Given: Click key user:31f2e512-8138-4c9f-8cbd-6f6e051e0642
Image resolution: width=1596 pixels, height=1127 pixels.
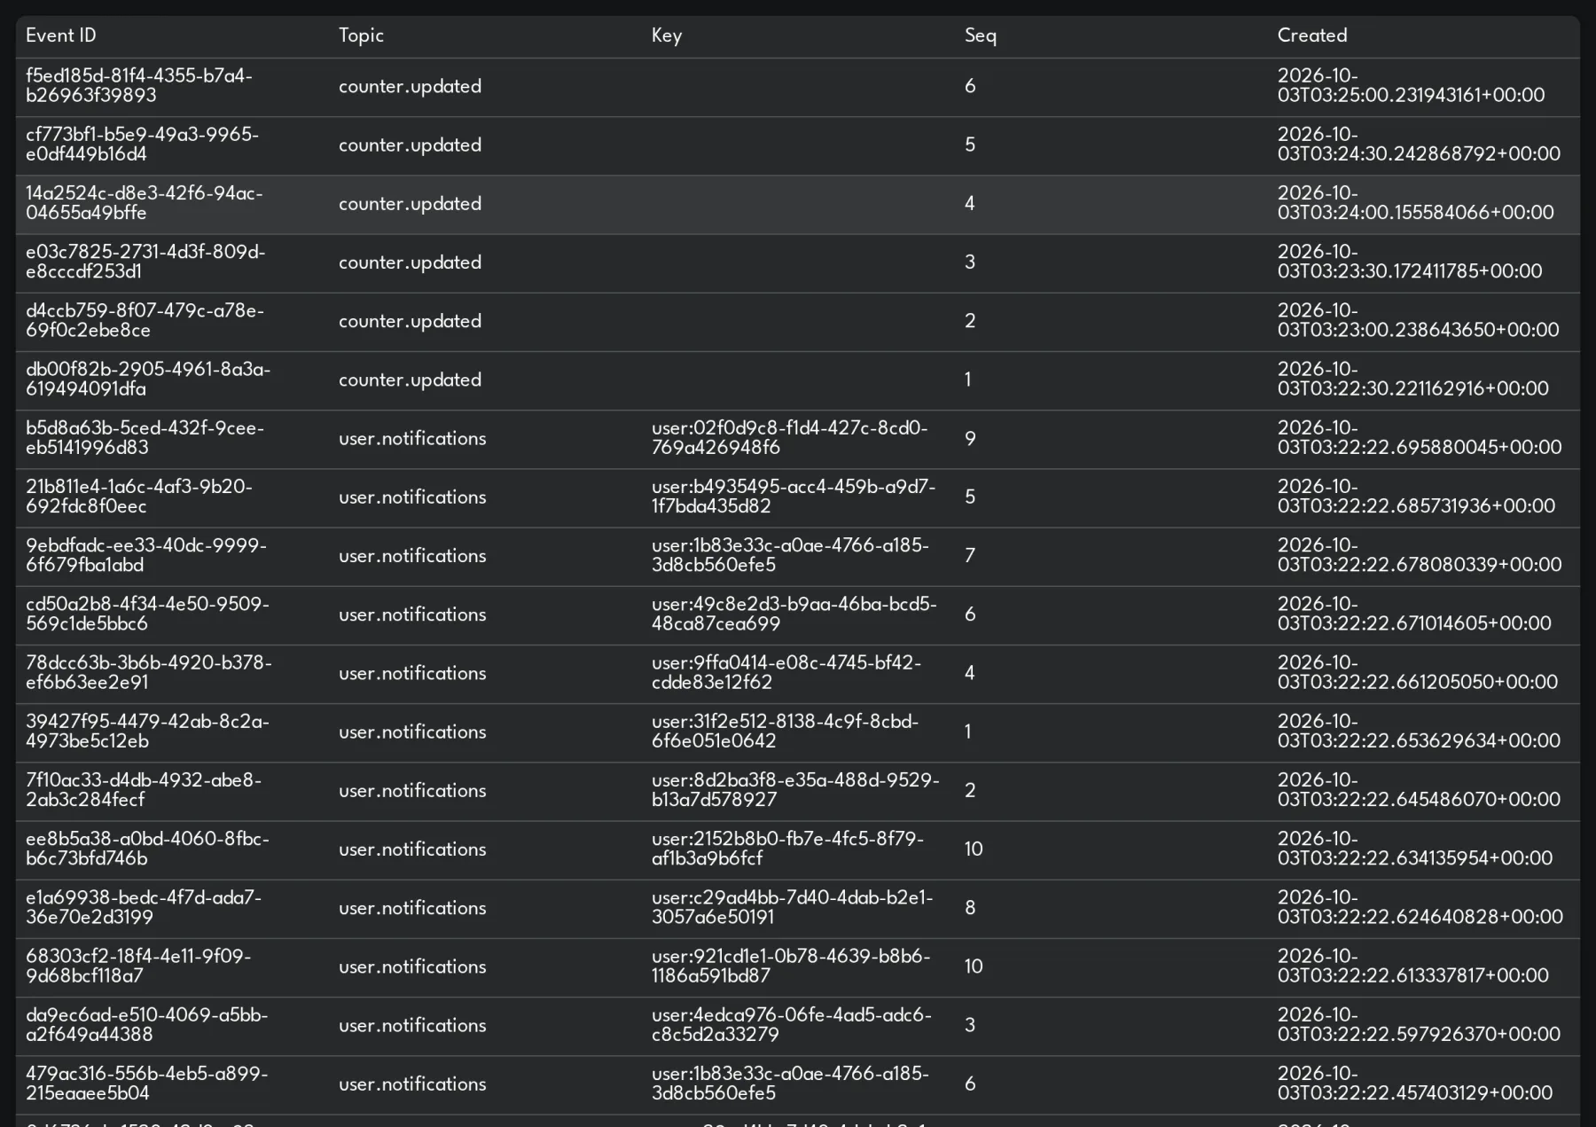Looking at the screenshot, I should point(786,731).
